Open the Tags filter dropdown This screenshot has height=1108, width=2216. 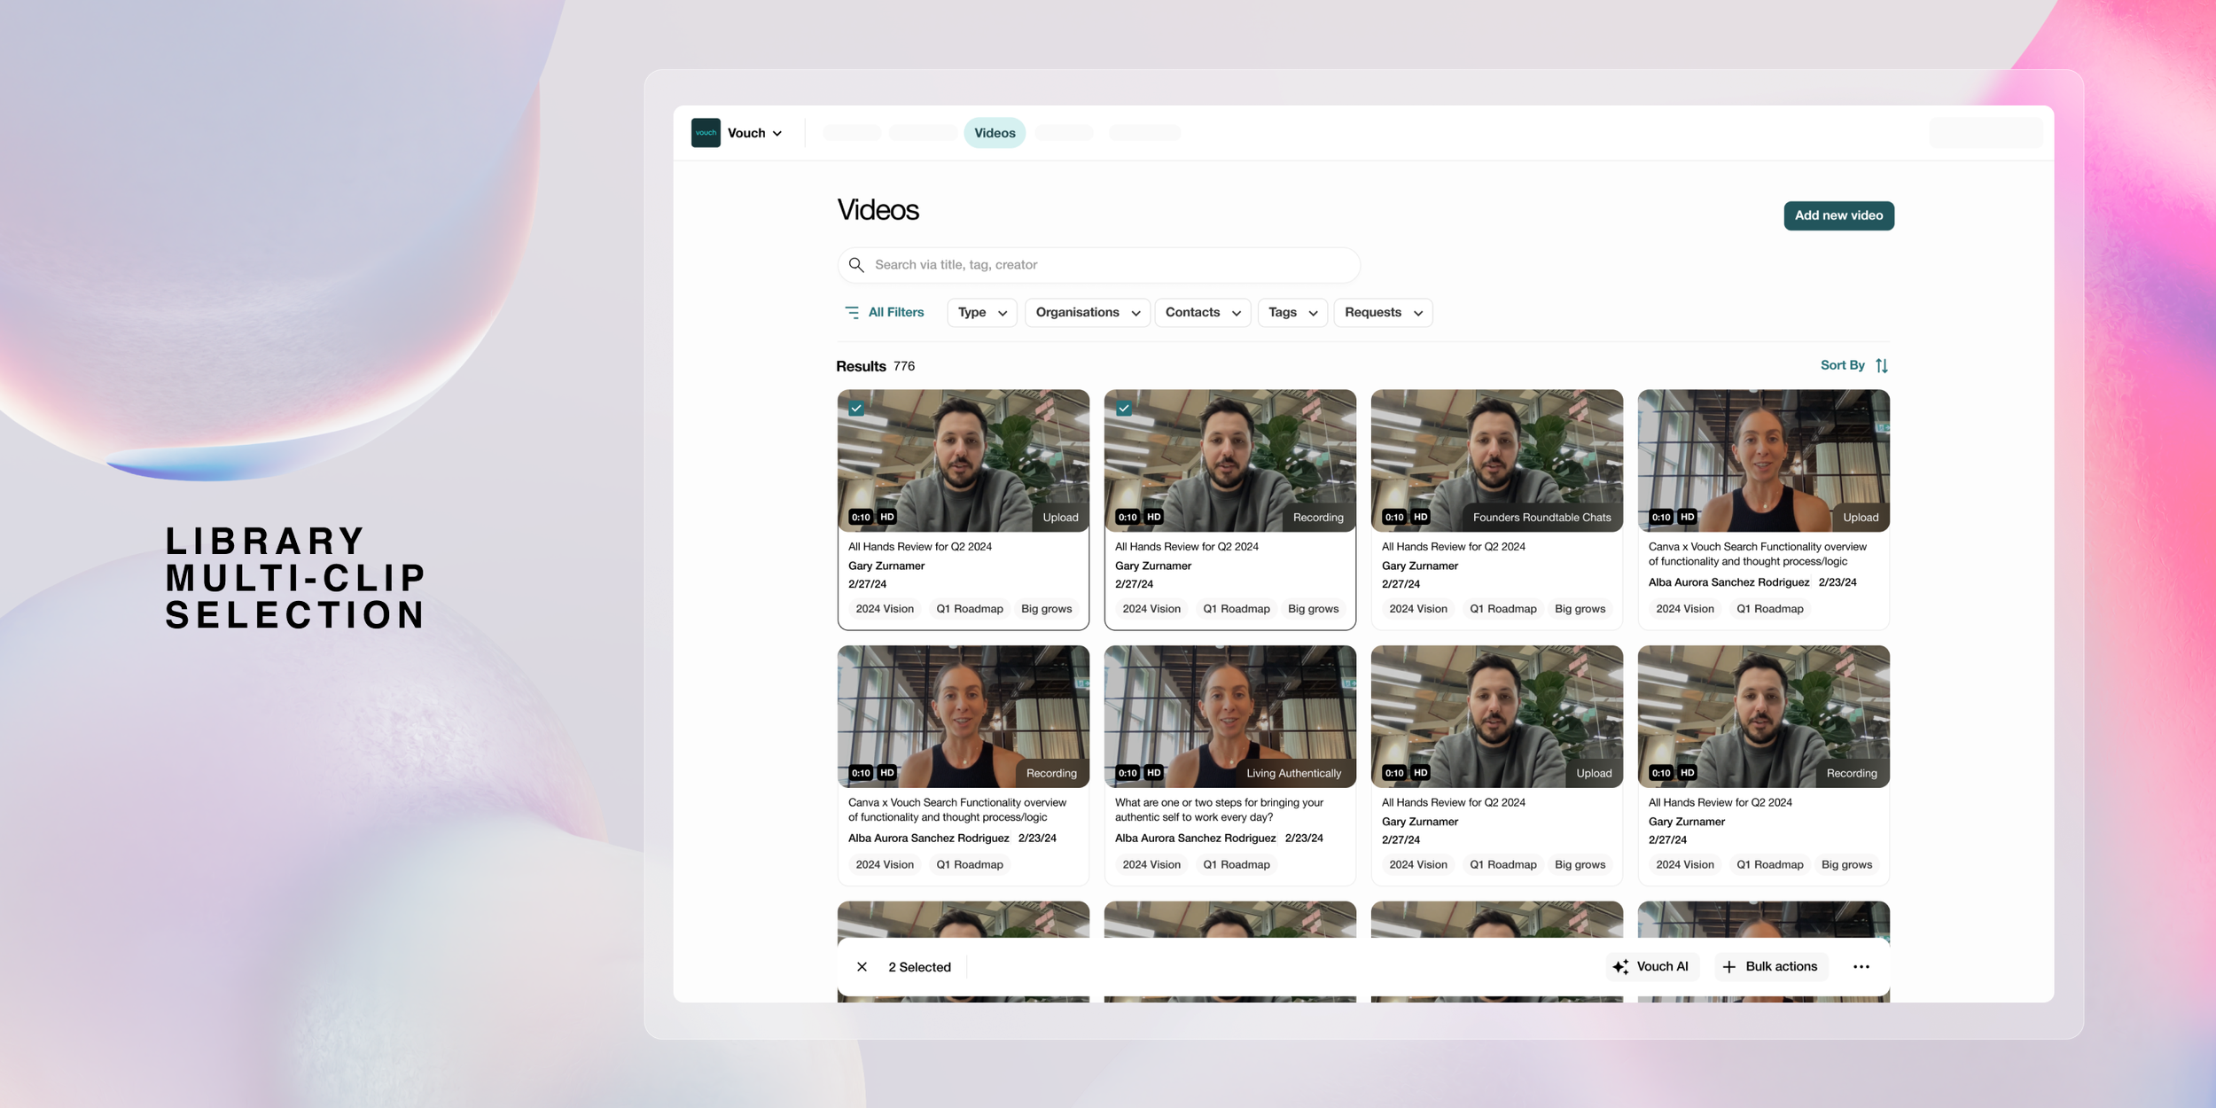pos(1291,312)
